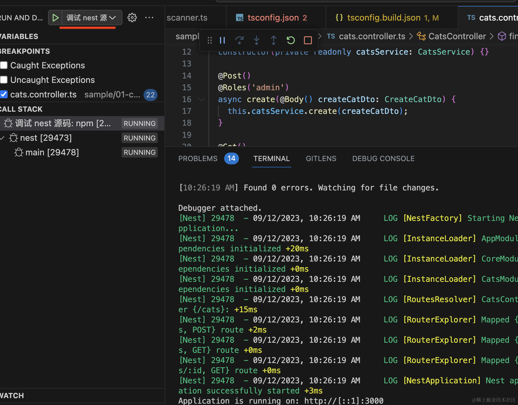518x405 pixels.
Task: Select the main [29478] process in call stack
Action: click(x=52, y=152)
